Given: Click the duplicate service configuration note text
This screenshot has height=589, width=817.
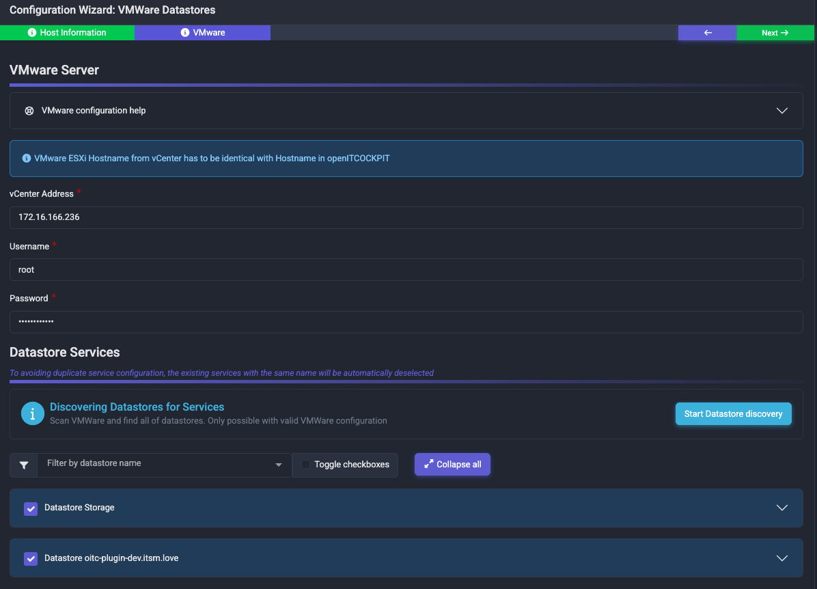Looking at the screenshot, I should tap(222, 373).
